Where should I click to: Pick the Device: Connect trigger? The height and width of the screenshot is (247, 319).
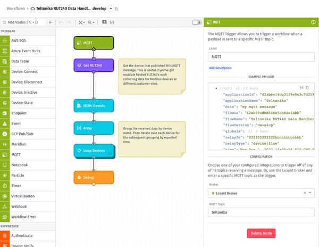28,72
